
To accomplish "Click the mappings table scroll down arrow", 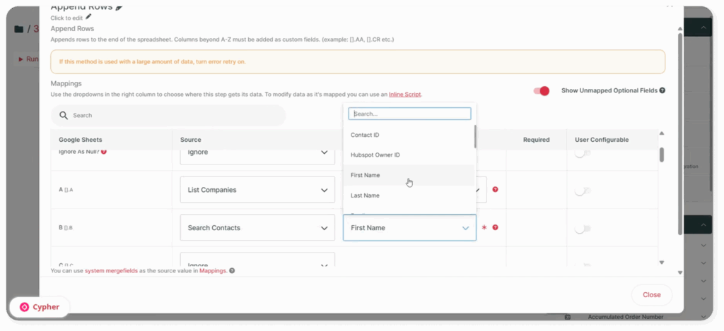I will (662, 263).
